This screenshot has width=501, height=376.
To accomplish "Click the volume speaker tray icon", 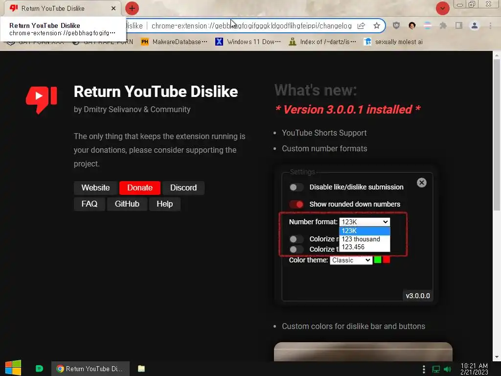I will point(447,369).
